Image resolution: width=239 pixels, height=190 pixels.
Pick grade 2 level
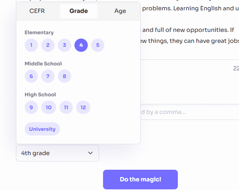[x=48, y=45]
